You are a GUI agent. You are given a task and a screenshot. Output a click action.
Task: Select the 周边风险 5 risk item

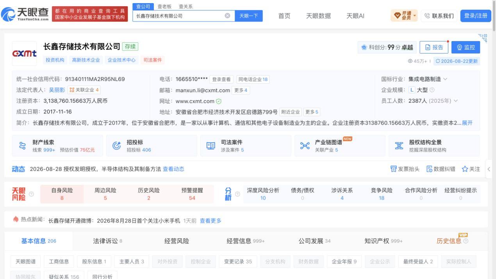[x=105, y=194]
